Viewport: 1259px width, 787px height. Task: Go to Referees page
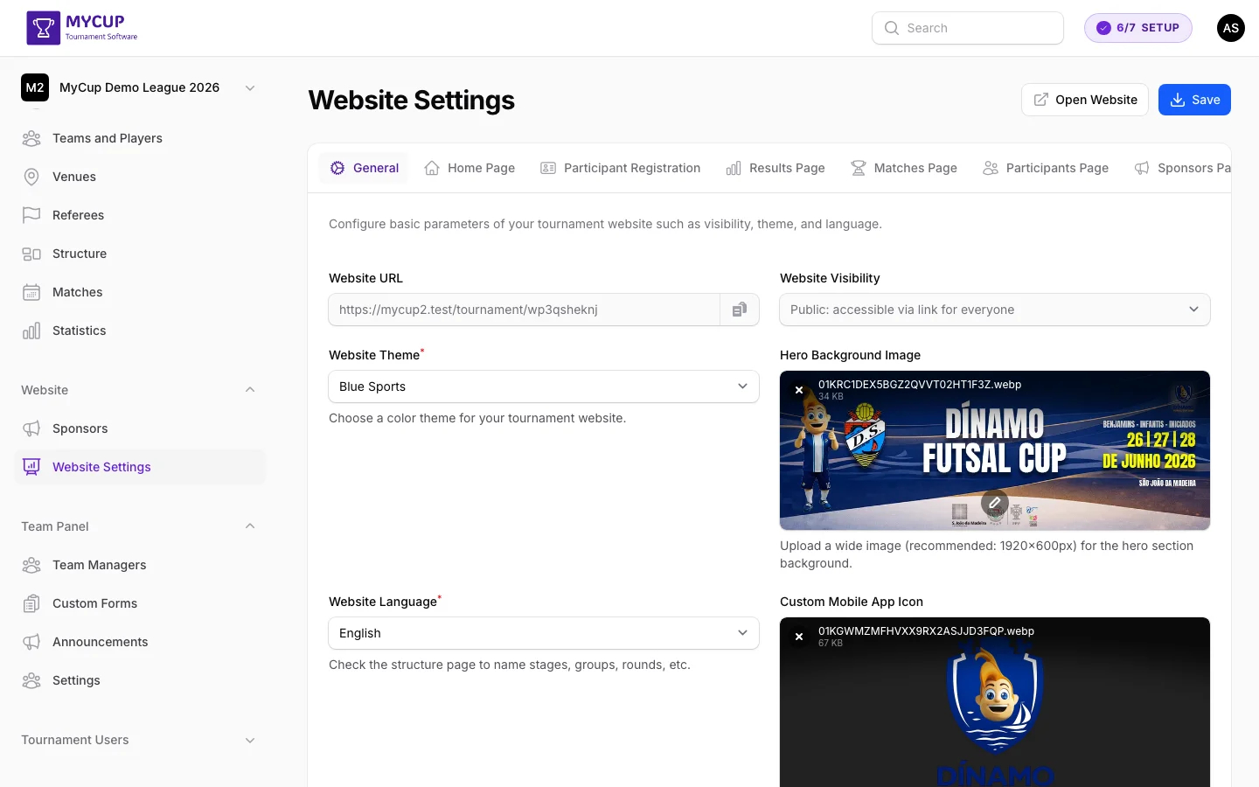click(x=140, y=215)
